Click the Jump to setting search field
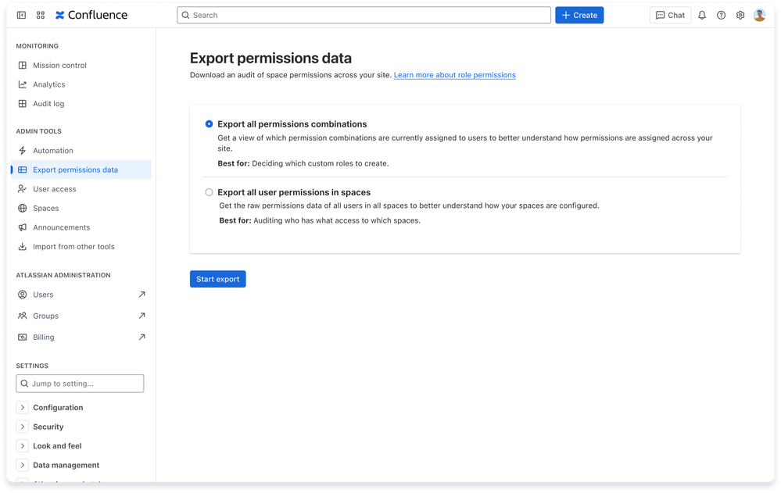The image size is (781, 493). click(79, 383)
